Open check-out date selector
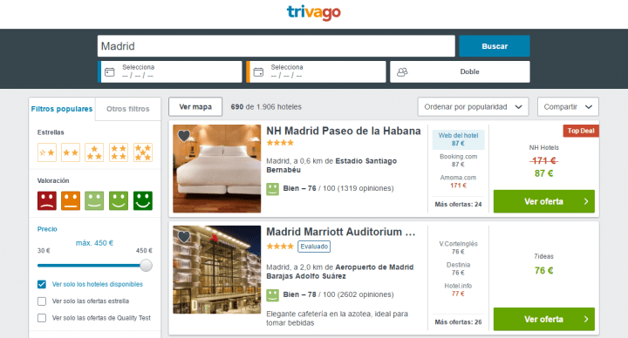Viewport: 628px width, 338px height. coord(316,72)
